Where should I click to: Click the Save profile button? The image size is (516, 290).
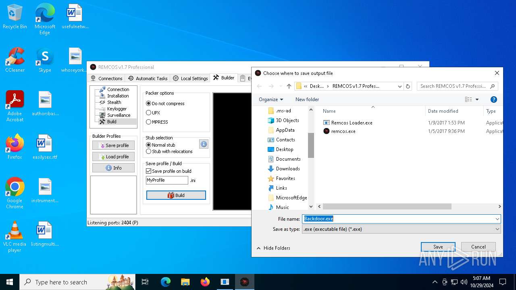(x=113, y=145)
